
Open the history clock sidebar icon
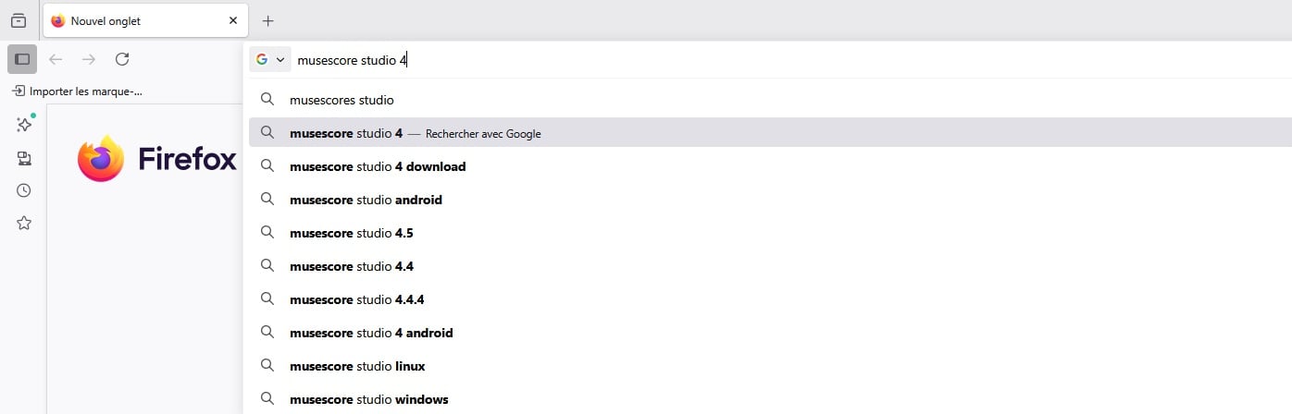pyautogui.click(x=24, y=190)
